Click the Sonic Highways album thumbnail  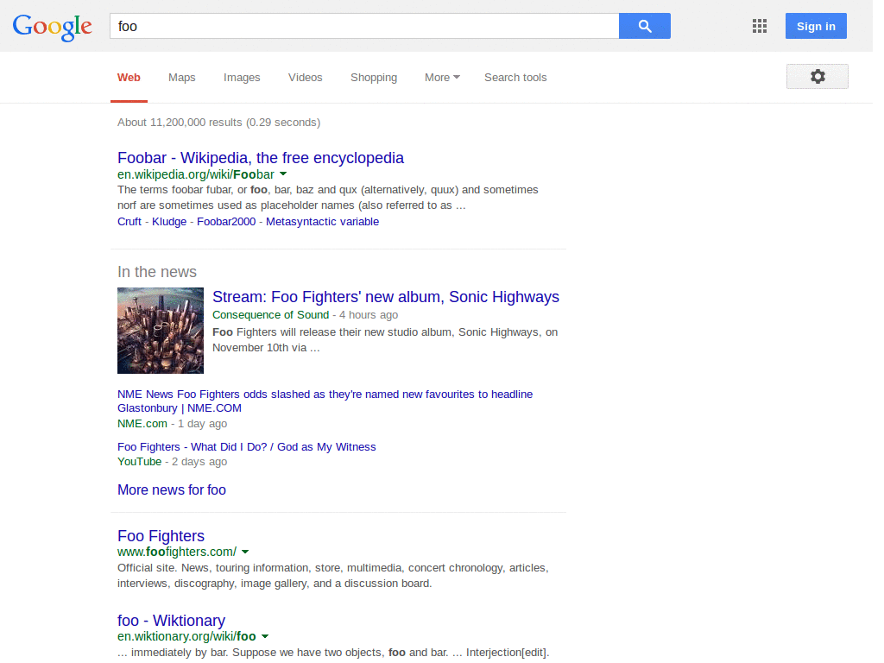pos(161,331)
